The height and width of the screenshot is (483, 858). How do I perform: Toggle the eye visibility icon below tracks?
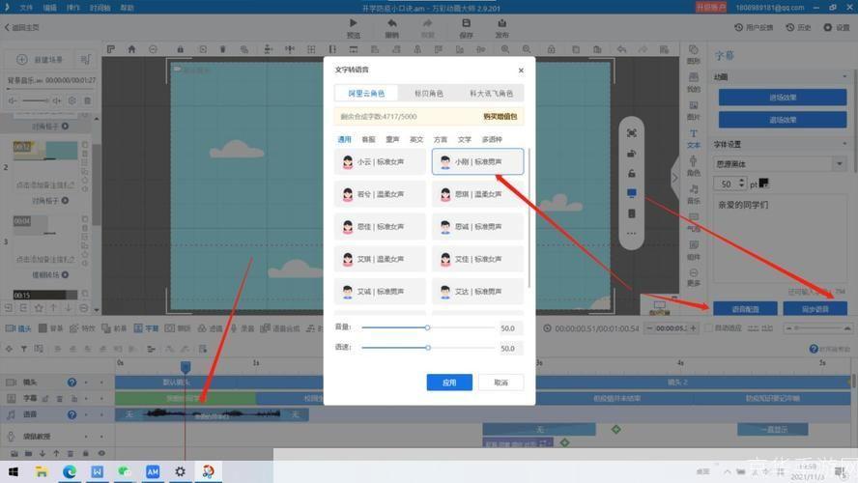[101, 453]
